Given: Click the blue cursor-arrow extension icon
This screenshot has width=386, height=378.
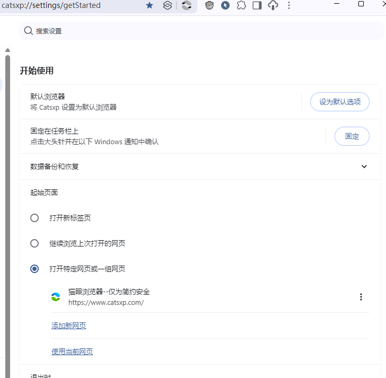Looking at the screenshot, I should point(225,5).
